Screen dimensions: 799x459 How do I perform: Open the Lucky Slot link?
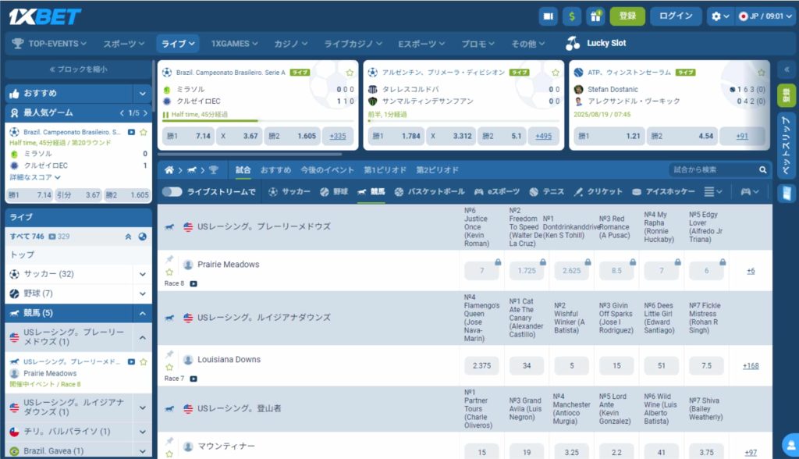pos(595,44)
